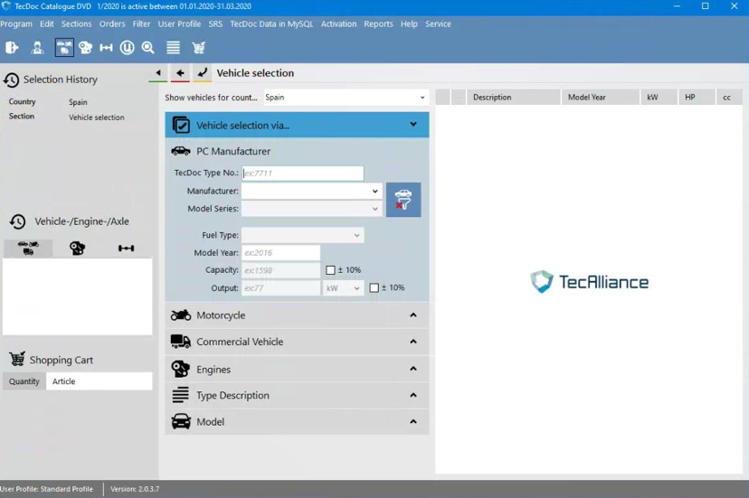Viewport: 749px width, 498px height.
Task: Open the TecDoc Data in MySQL menu
Action: [x=271, y=23]
